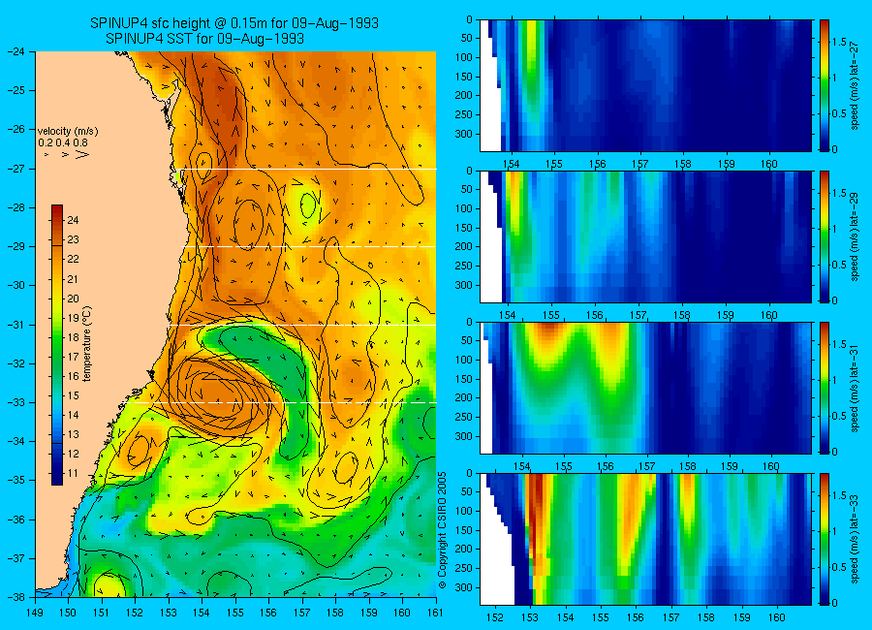Click the 24 tick on the temperature scale
Image resolution: width=872 pixels, height=630 pixels.
[x=73, y=220]
